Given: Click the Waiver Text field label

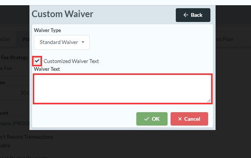Looking at the screenshot, I should coord(47,69).
